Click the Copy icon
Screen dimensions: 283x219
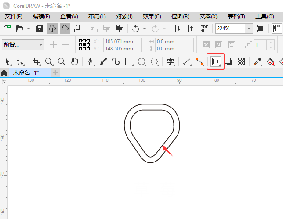[107, 29]
